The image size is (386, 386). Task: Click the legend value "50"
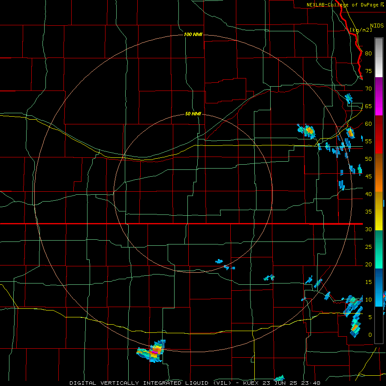pos(368,159)
